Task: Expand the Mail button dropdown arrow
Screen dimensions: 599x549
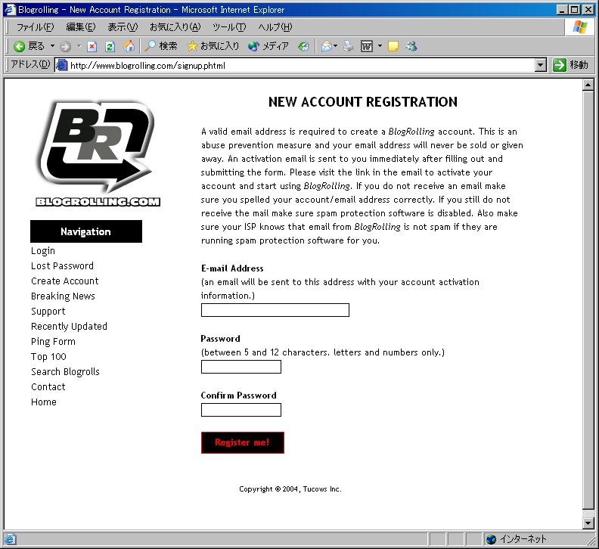Action: pos(335,46)
